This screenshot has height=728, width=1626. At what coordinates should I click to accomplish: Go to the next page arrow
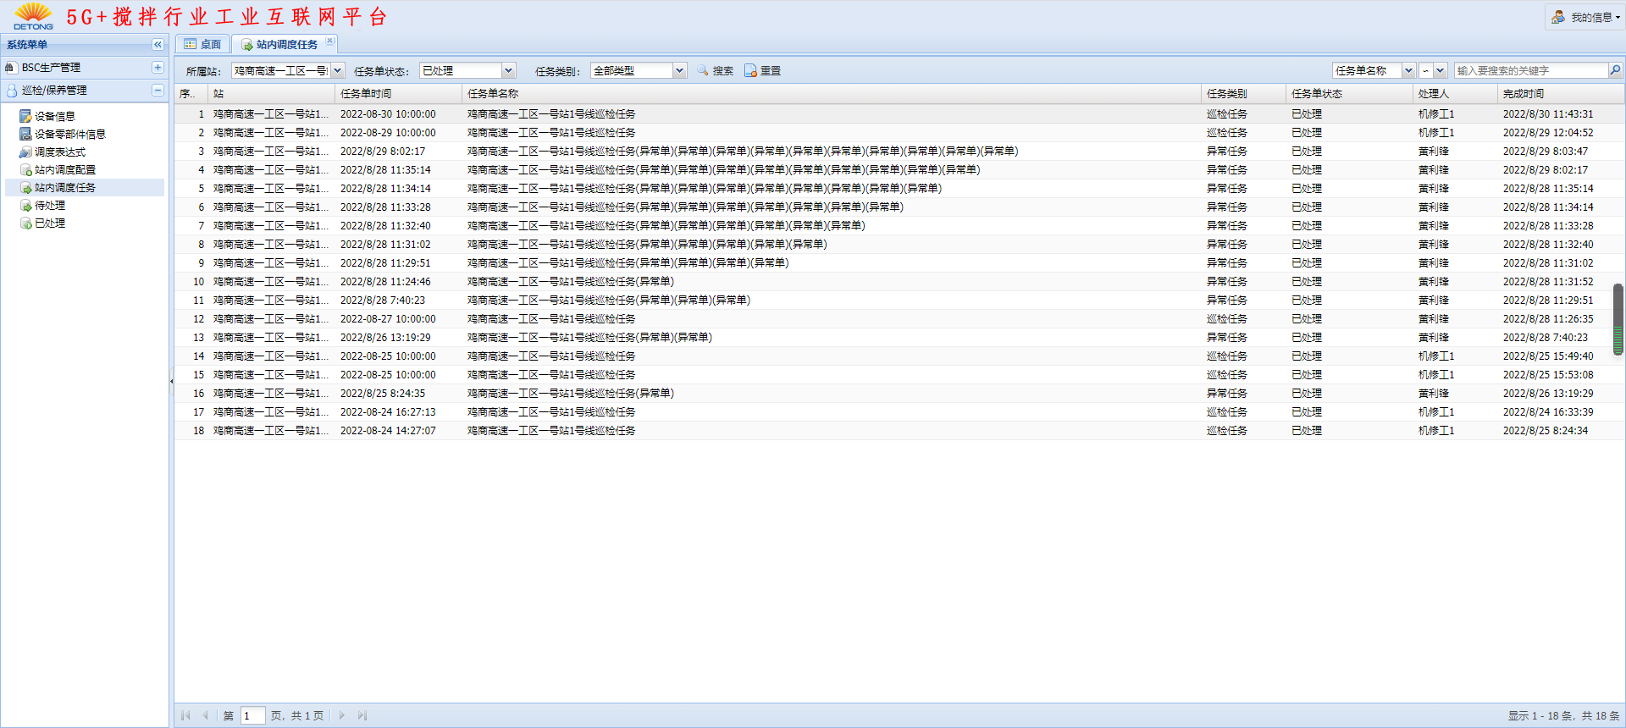click(x=342, y=716)
